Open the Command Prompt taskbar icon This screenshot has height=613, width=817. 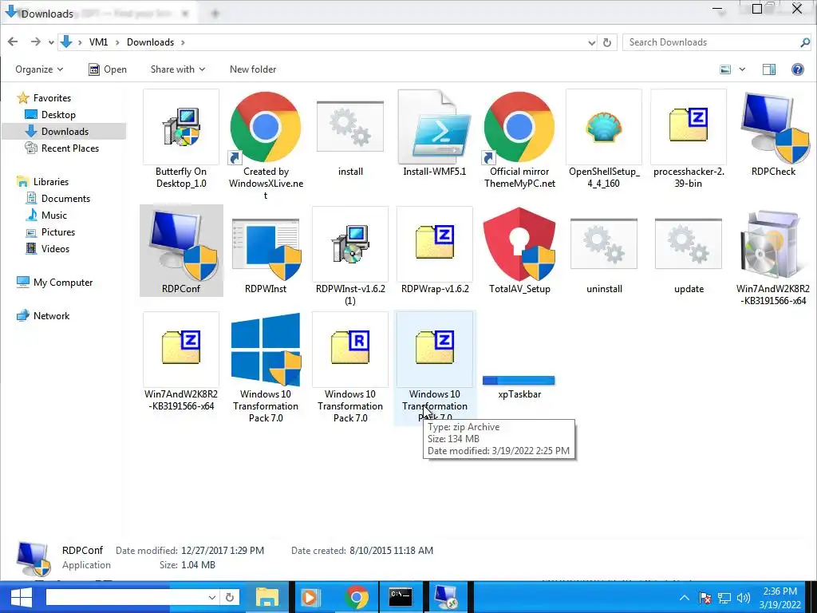[401, 597]
